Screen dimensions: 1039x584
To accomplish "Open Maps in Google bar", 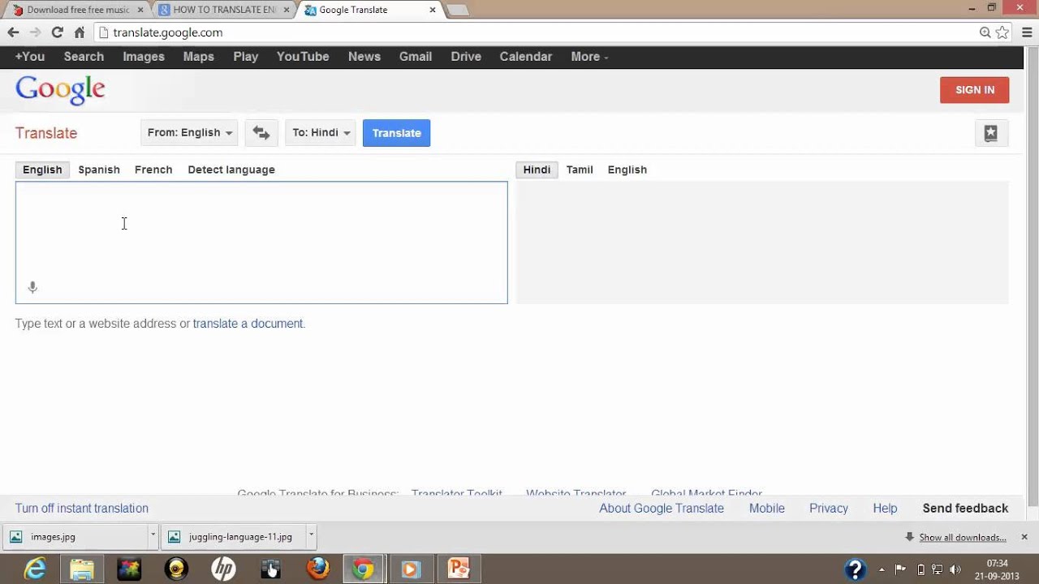I will coord(199,57).
